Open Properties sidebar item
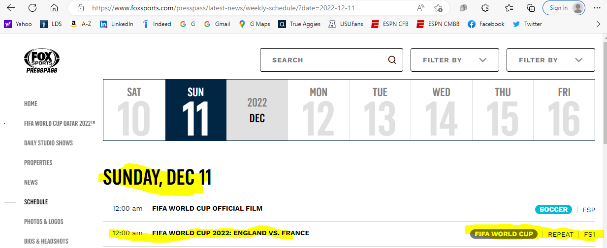 click(x=38, y=163)
